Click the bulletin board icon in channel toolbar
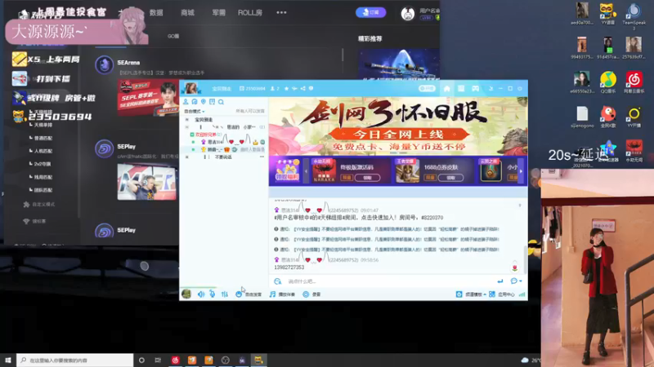Viewport: 654px width, 367px height. point(212,101)
